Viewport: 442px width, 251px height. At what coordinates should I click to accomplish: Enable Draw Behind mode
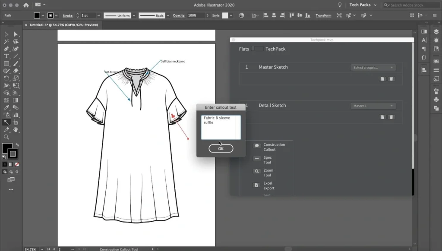point(11,172)
